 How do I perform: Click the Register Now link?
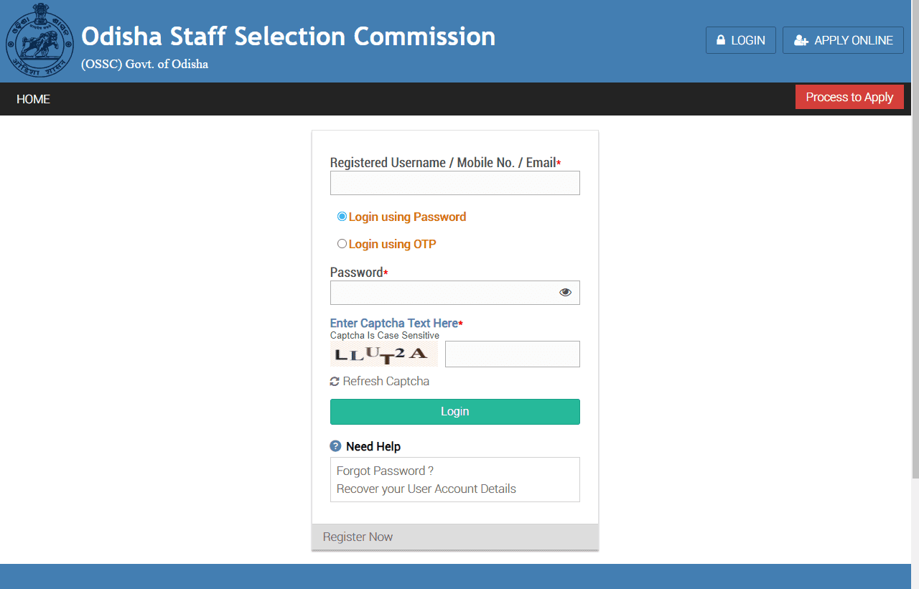[x=358, y=537]
